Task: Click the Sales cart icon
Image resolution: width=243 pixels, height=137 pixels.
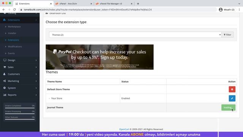Action: 5,67
